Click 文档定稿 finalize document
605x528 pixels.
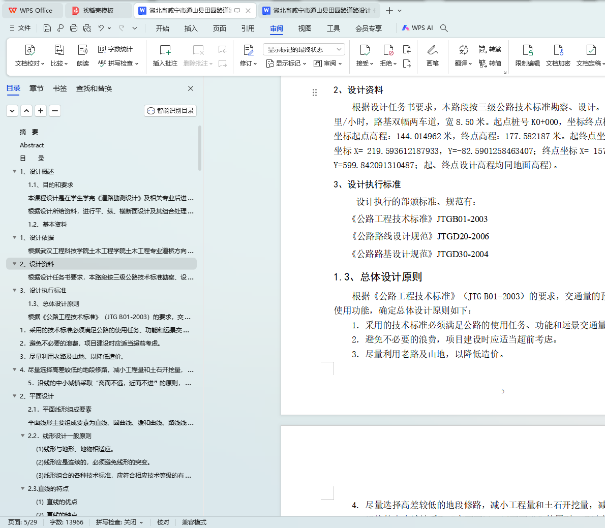coord(590,55)
